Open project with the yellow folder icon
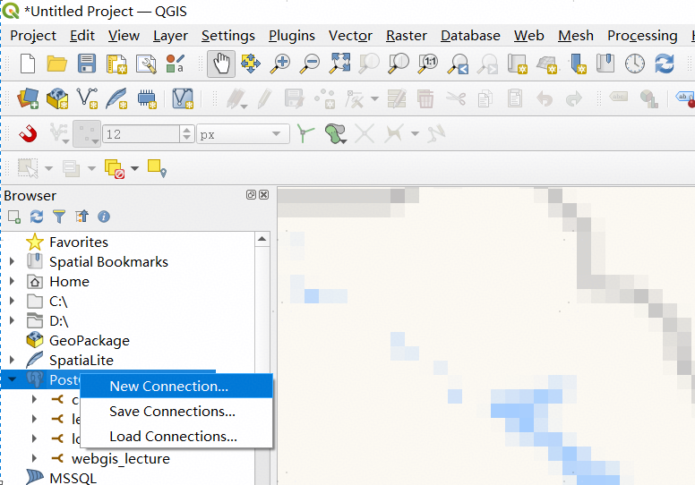The image size is (695, 485). click(56, 64)
